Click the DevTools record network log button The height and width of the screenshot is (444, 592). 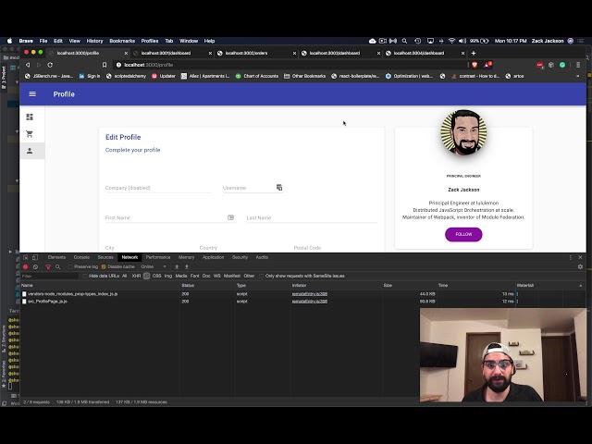(26, 266)
